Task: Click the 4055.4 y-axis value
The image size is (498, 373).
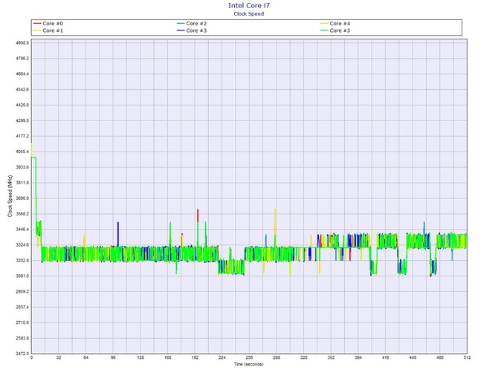Action: pyautogui.click(x=22, y=152)
